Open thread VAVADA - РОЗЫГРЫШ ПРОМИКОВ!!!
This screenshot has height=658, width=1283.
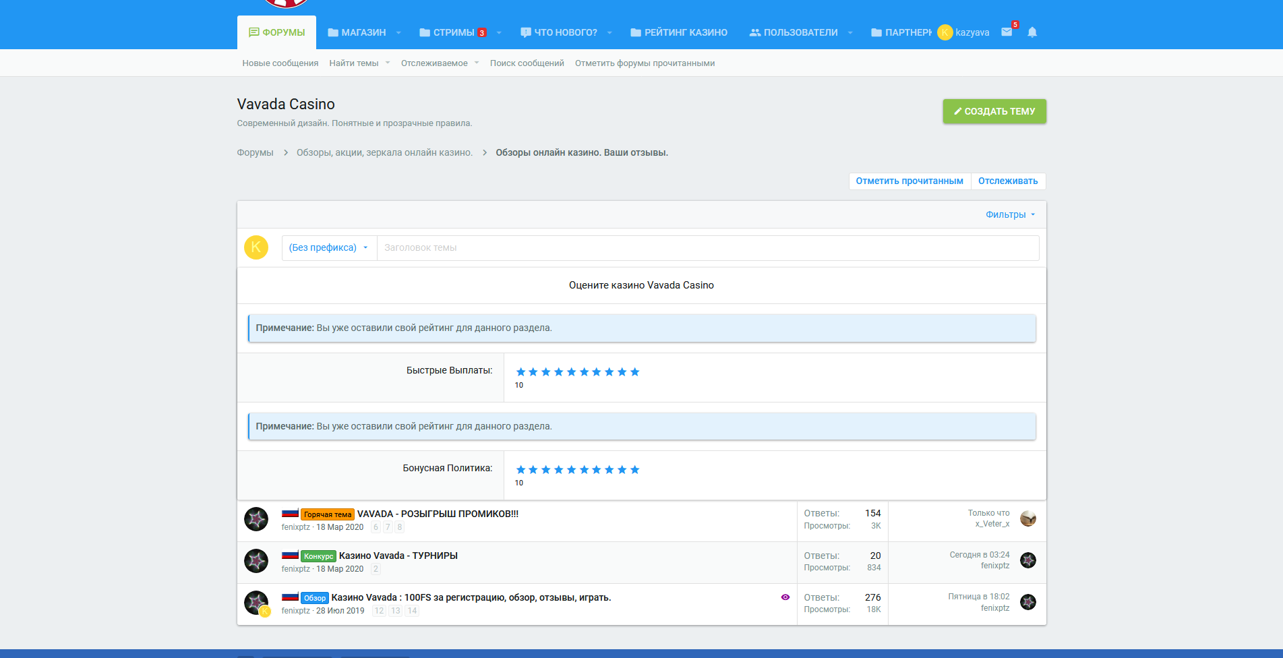[438, 514]
